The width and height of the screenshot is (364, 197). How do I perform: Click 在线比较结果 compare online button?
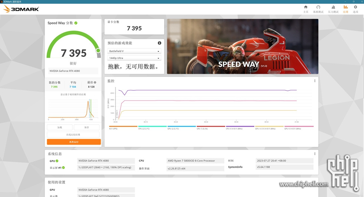tap(73, 135)
